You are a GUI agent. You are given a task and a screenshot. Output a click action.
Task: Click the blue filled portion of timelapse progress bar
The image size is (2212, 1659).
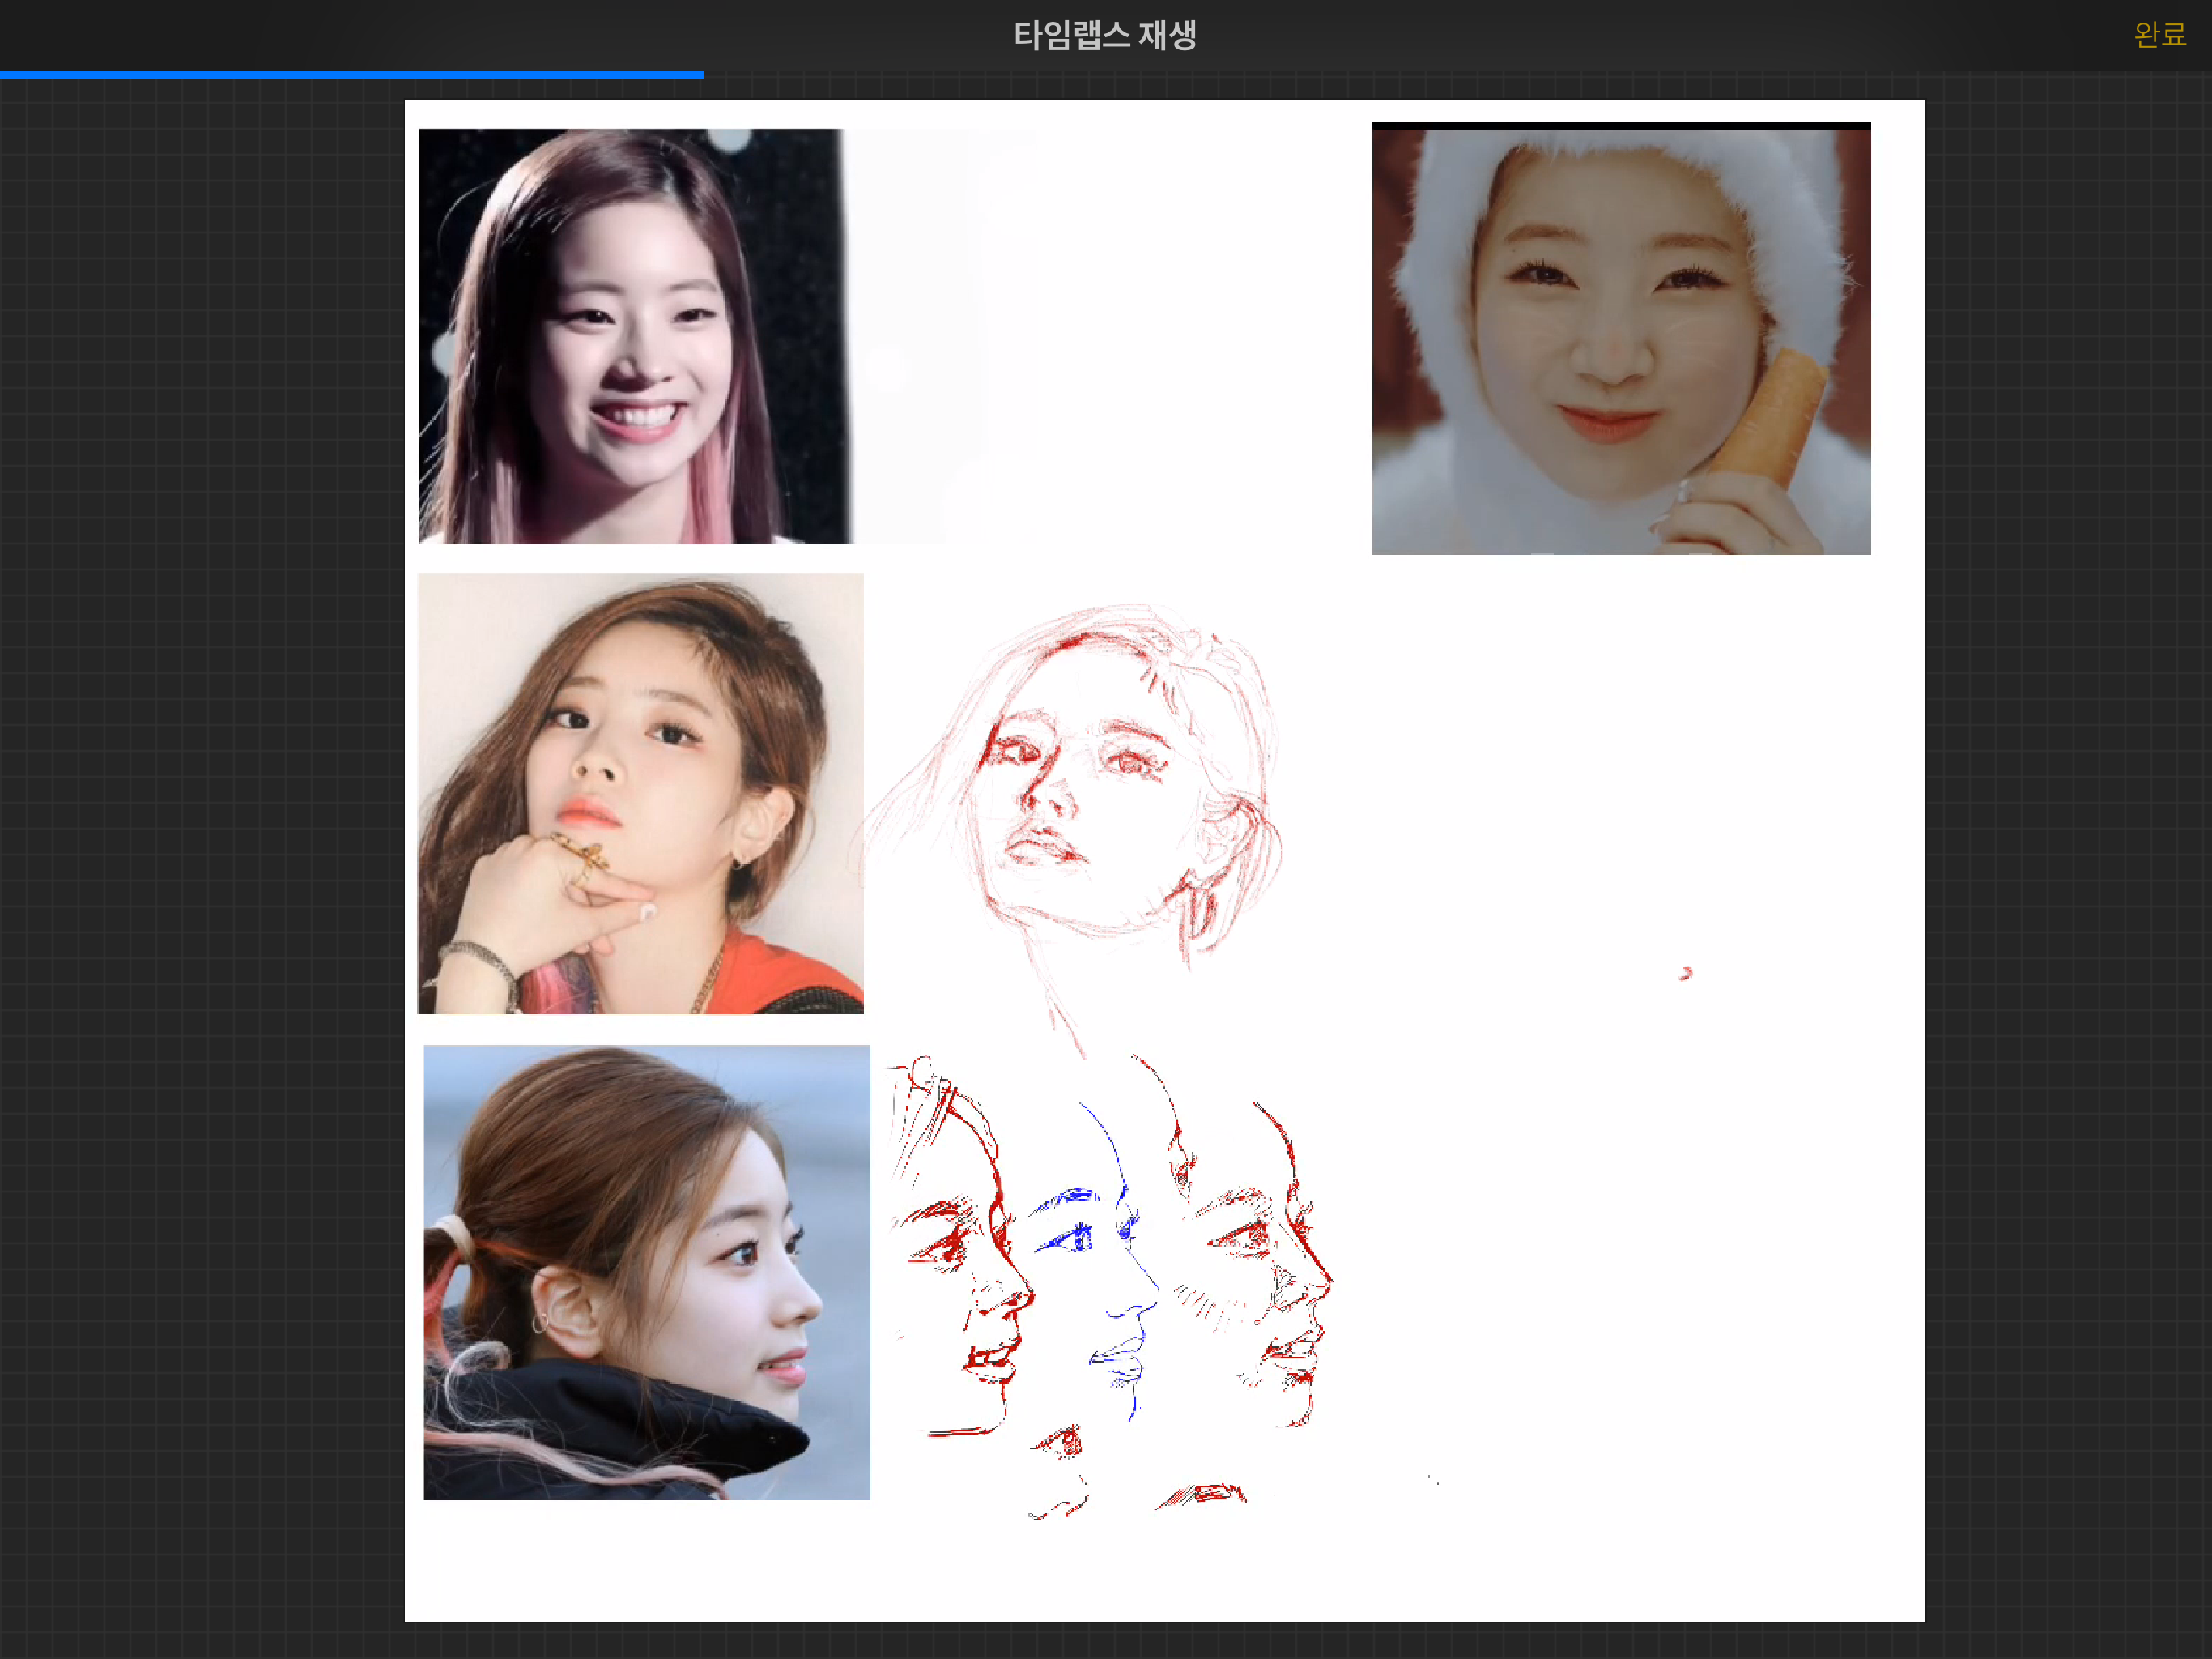click(x=350, y=75)
